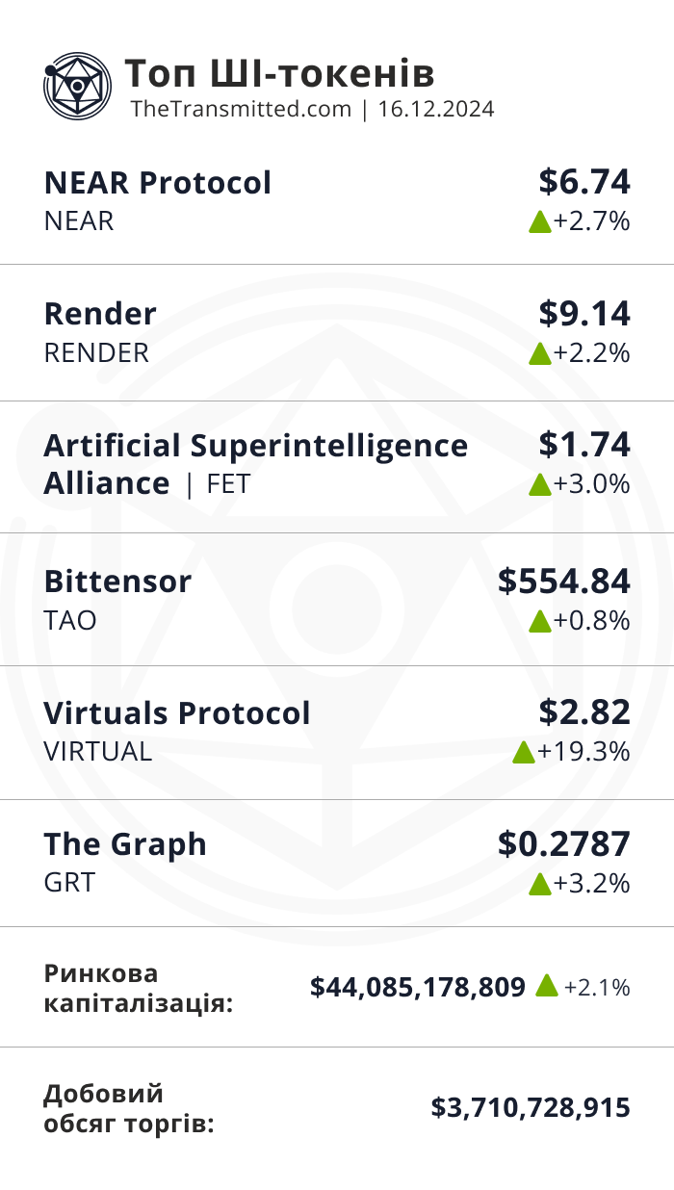This screenshot has height=1190, width=674.
Task: Click the Artificial Superintelligence Alliance title
Action: tap(256, 464)
